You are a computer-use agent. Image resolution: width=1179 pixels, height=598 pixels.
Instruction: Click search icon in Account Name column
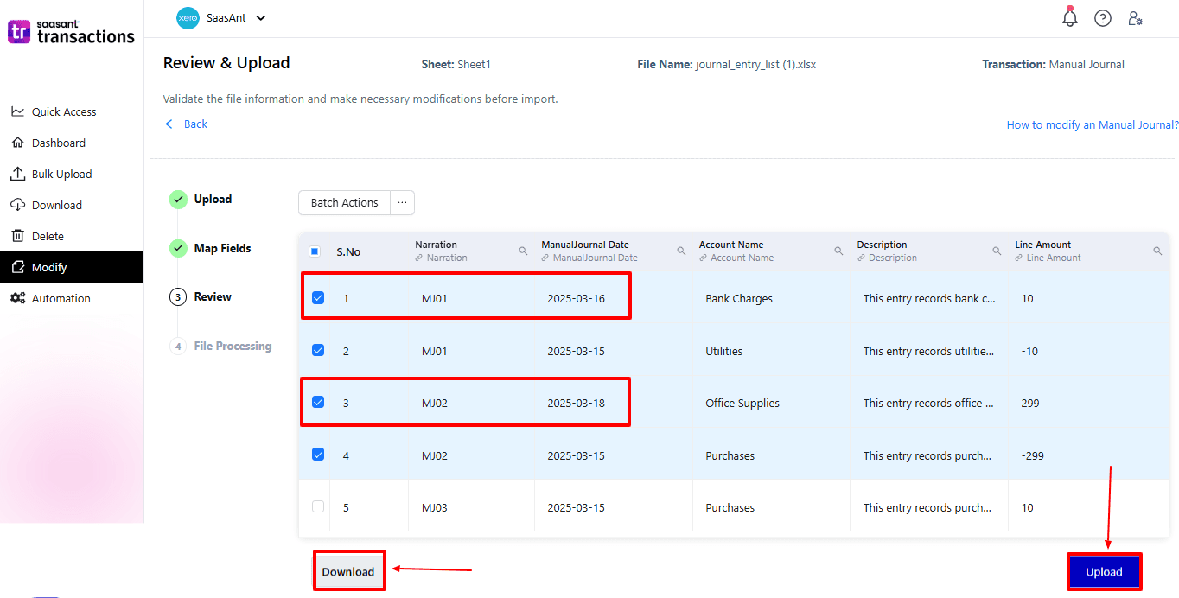pyautogui.click(x=838, y=251)
